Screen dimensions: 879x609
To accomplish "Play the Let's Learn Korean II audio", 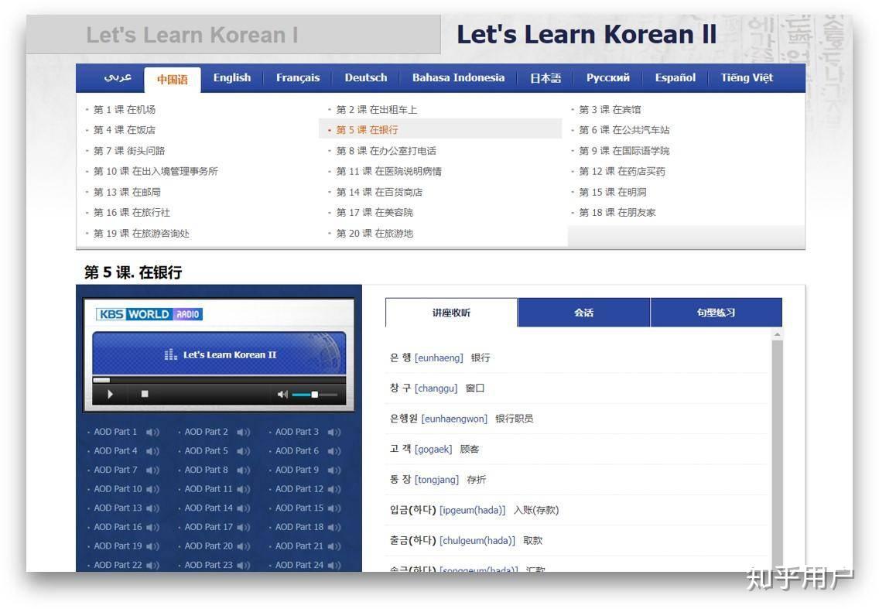I will pos(110,394).
